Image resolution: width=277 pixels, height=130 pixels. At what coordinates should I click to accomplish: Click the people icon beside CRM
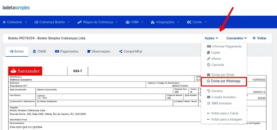127,22
